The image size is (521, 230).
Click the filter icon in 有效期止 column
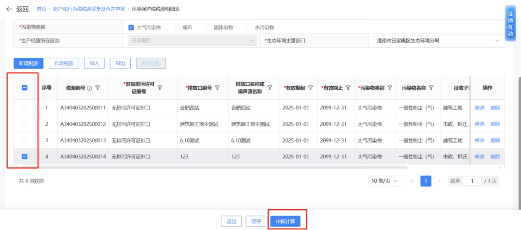coord(348,88)
